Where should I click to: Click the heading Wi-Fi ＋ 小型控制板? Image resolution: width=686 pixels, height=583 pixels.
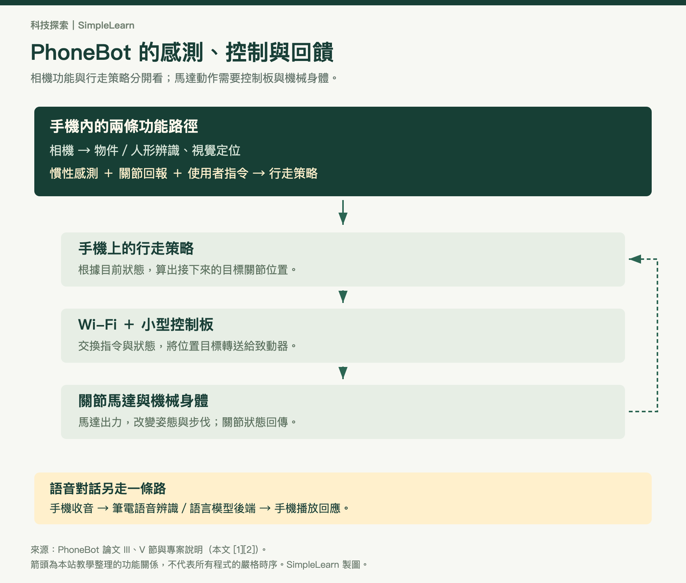tap(146, 325)
